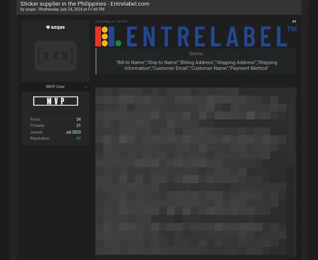Click the Quote: header text
318x260 pixels.
196,53
